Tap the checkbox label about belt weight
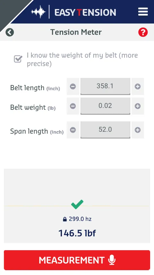The height and width of the screenshot is (275, 154). pyautogui.click(x=82, y=60)
